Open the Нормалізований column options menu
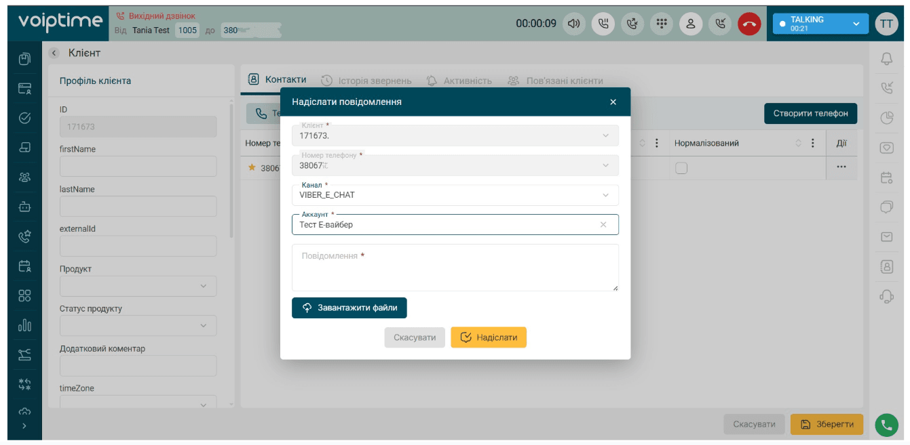910x445 pixels. coord(813,144)
